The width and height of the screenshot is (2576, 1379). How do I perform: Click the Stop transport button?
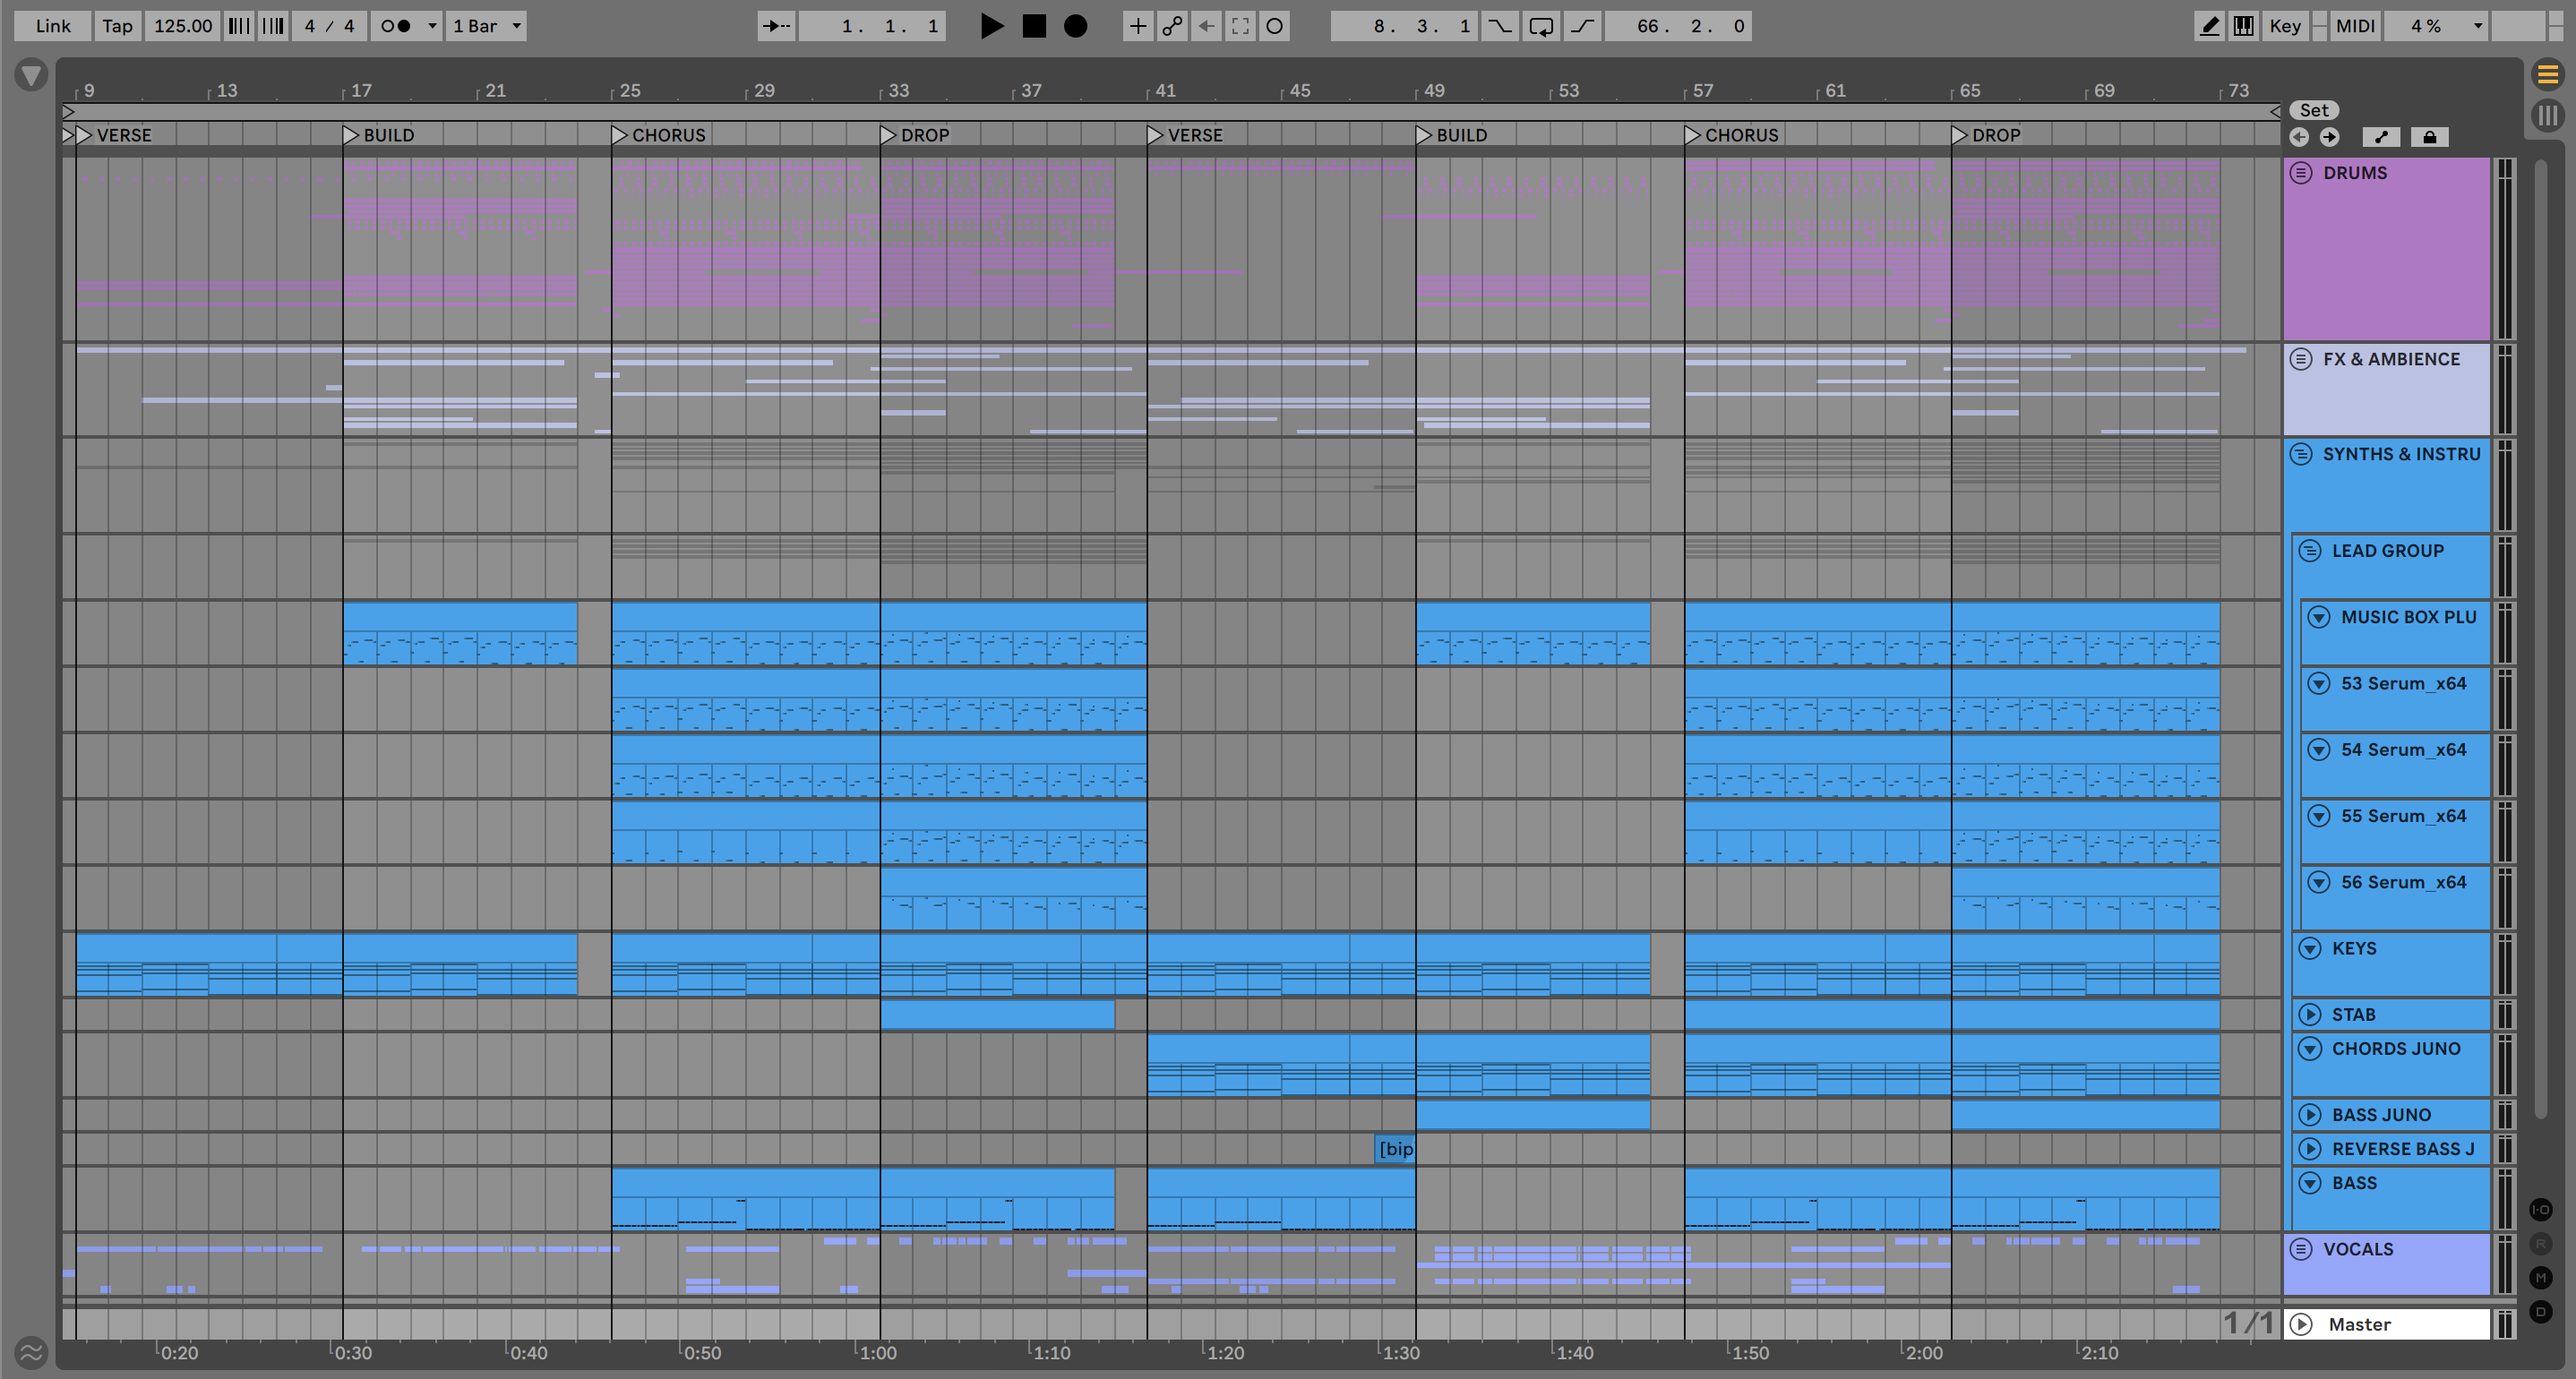(1034, 26)
